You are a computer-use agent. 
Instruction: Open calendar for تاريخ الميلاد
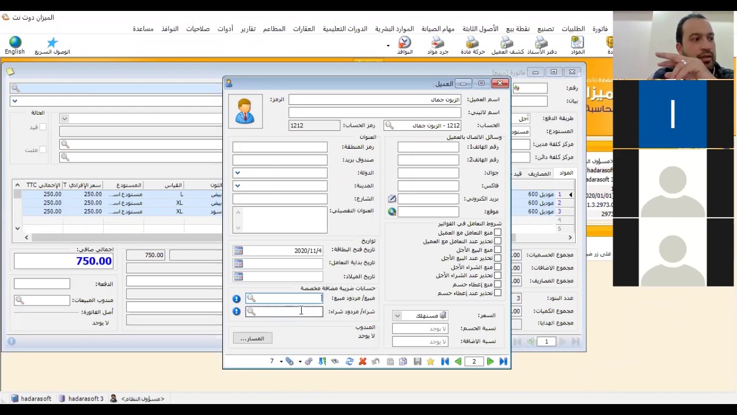point(238,276)
